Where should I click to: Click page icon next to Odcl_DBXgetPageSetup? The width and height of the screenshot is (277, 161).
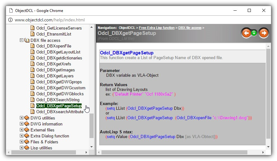[32, 106]
